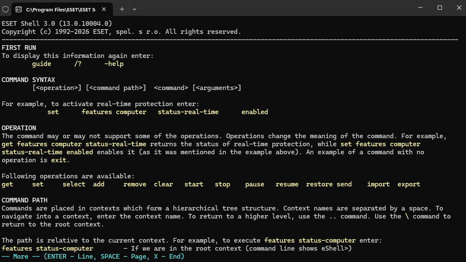The height and width of the screenshot is (262, 466).
Task: Click the terminal icon on the ESET tab
Action: click(19, 9)
